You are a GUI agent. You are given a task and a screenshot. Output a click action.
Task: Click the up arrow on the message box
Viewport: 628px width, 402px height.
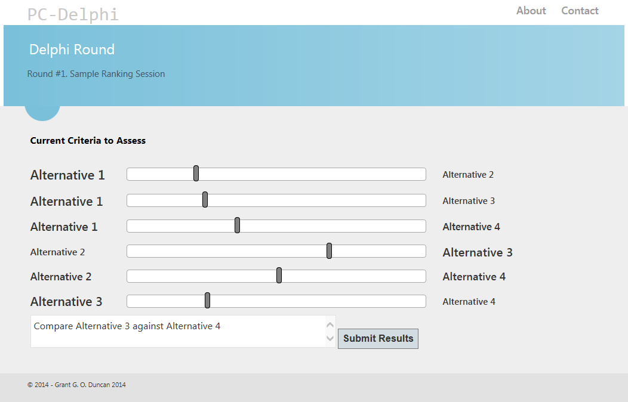click(x=330, y=324)
